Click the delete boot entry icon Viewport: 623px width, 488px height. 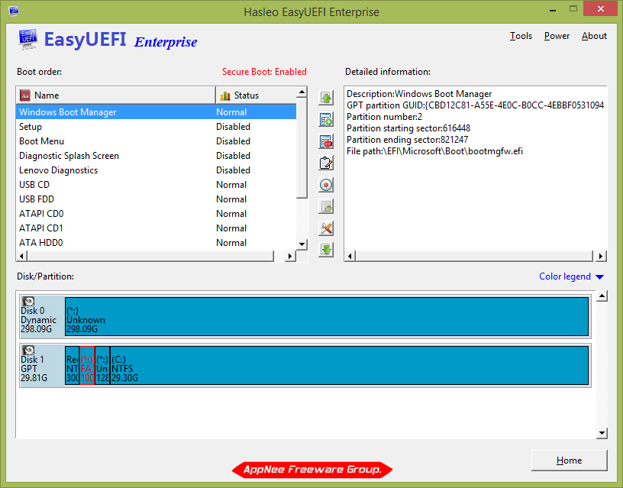(x=326, y=141)
